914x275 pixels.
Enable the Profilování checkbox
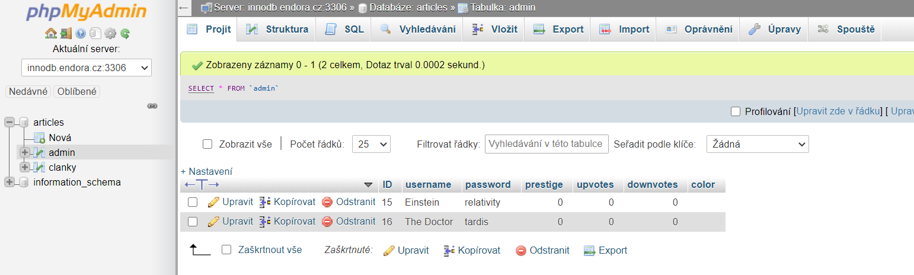736,111
